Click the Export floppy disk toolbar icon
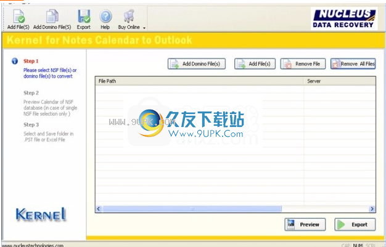The image size is (386, 247). click(84, 17)
